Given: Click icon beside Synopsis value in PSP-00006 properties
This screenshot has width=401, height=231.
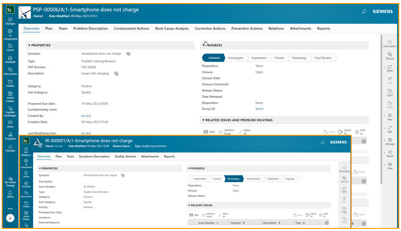Looking at the screenshot, I should (128, 54).
